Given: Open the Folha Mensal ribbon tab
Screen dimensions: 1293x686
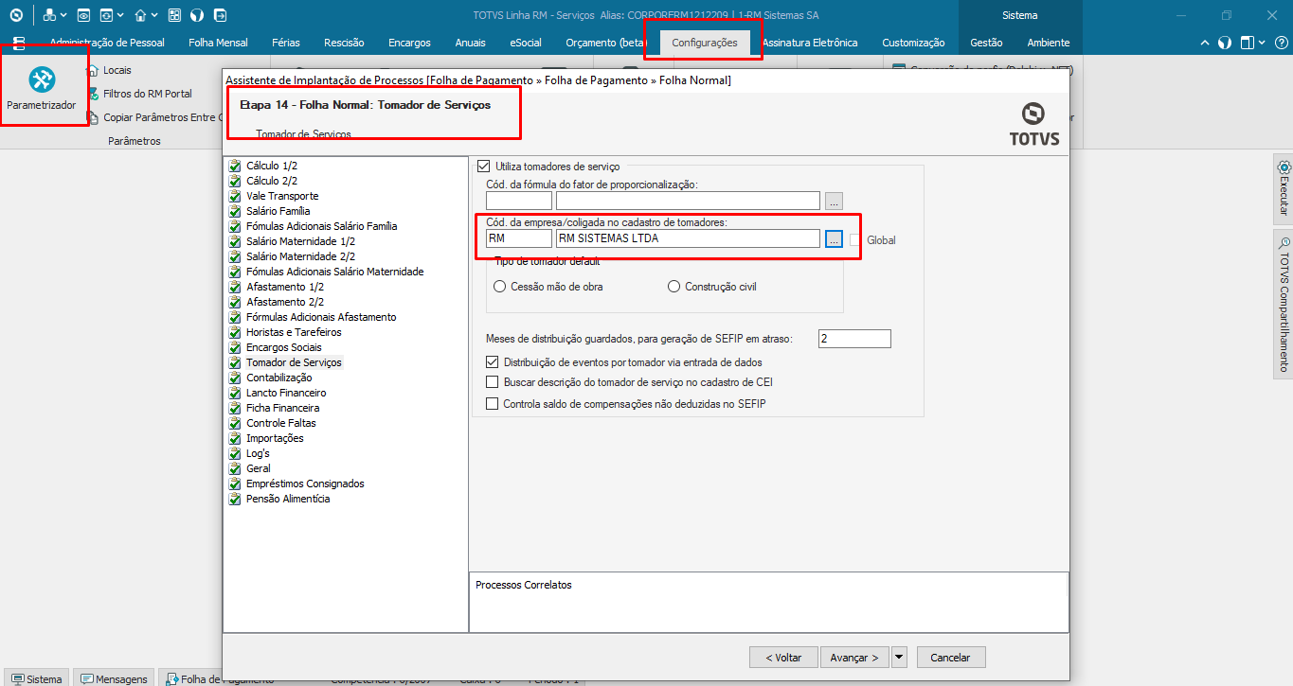Looking at the screenshot, I should coord(218,43).
